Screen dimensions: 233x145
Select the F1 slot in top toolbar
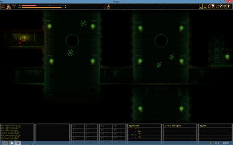201,6
